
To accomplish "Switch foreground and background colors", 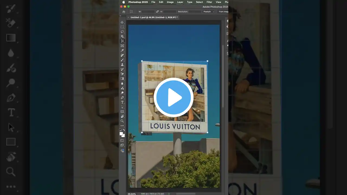I will click(124, 130).
